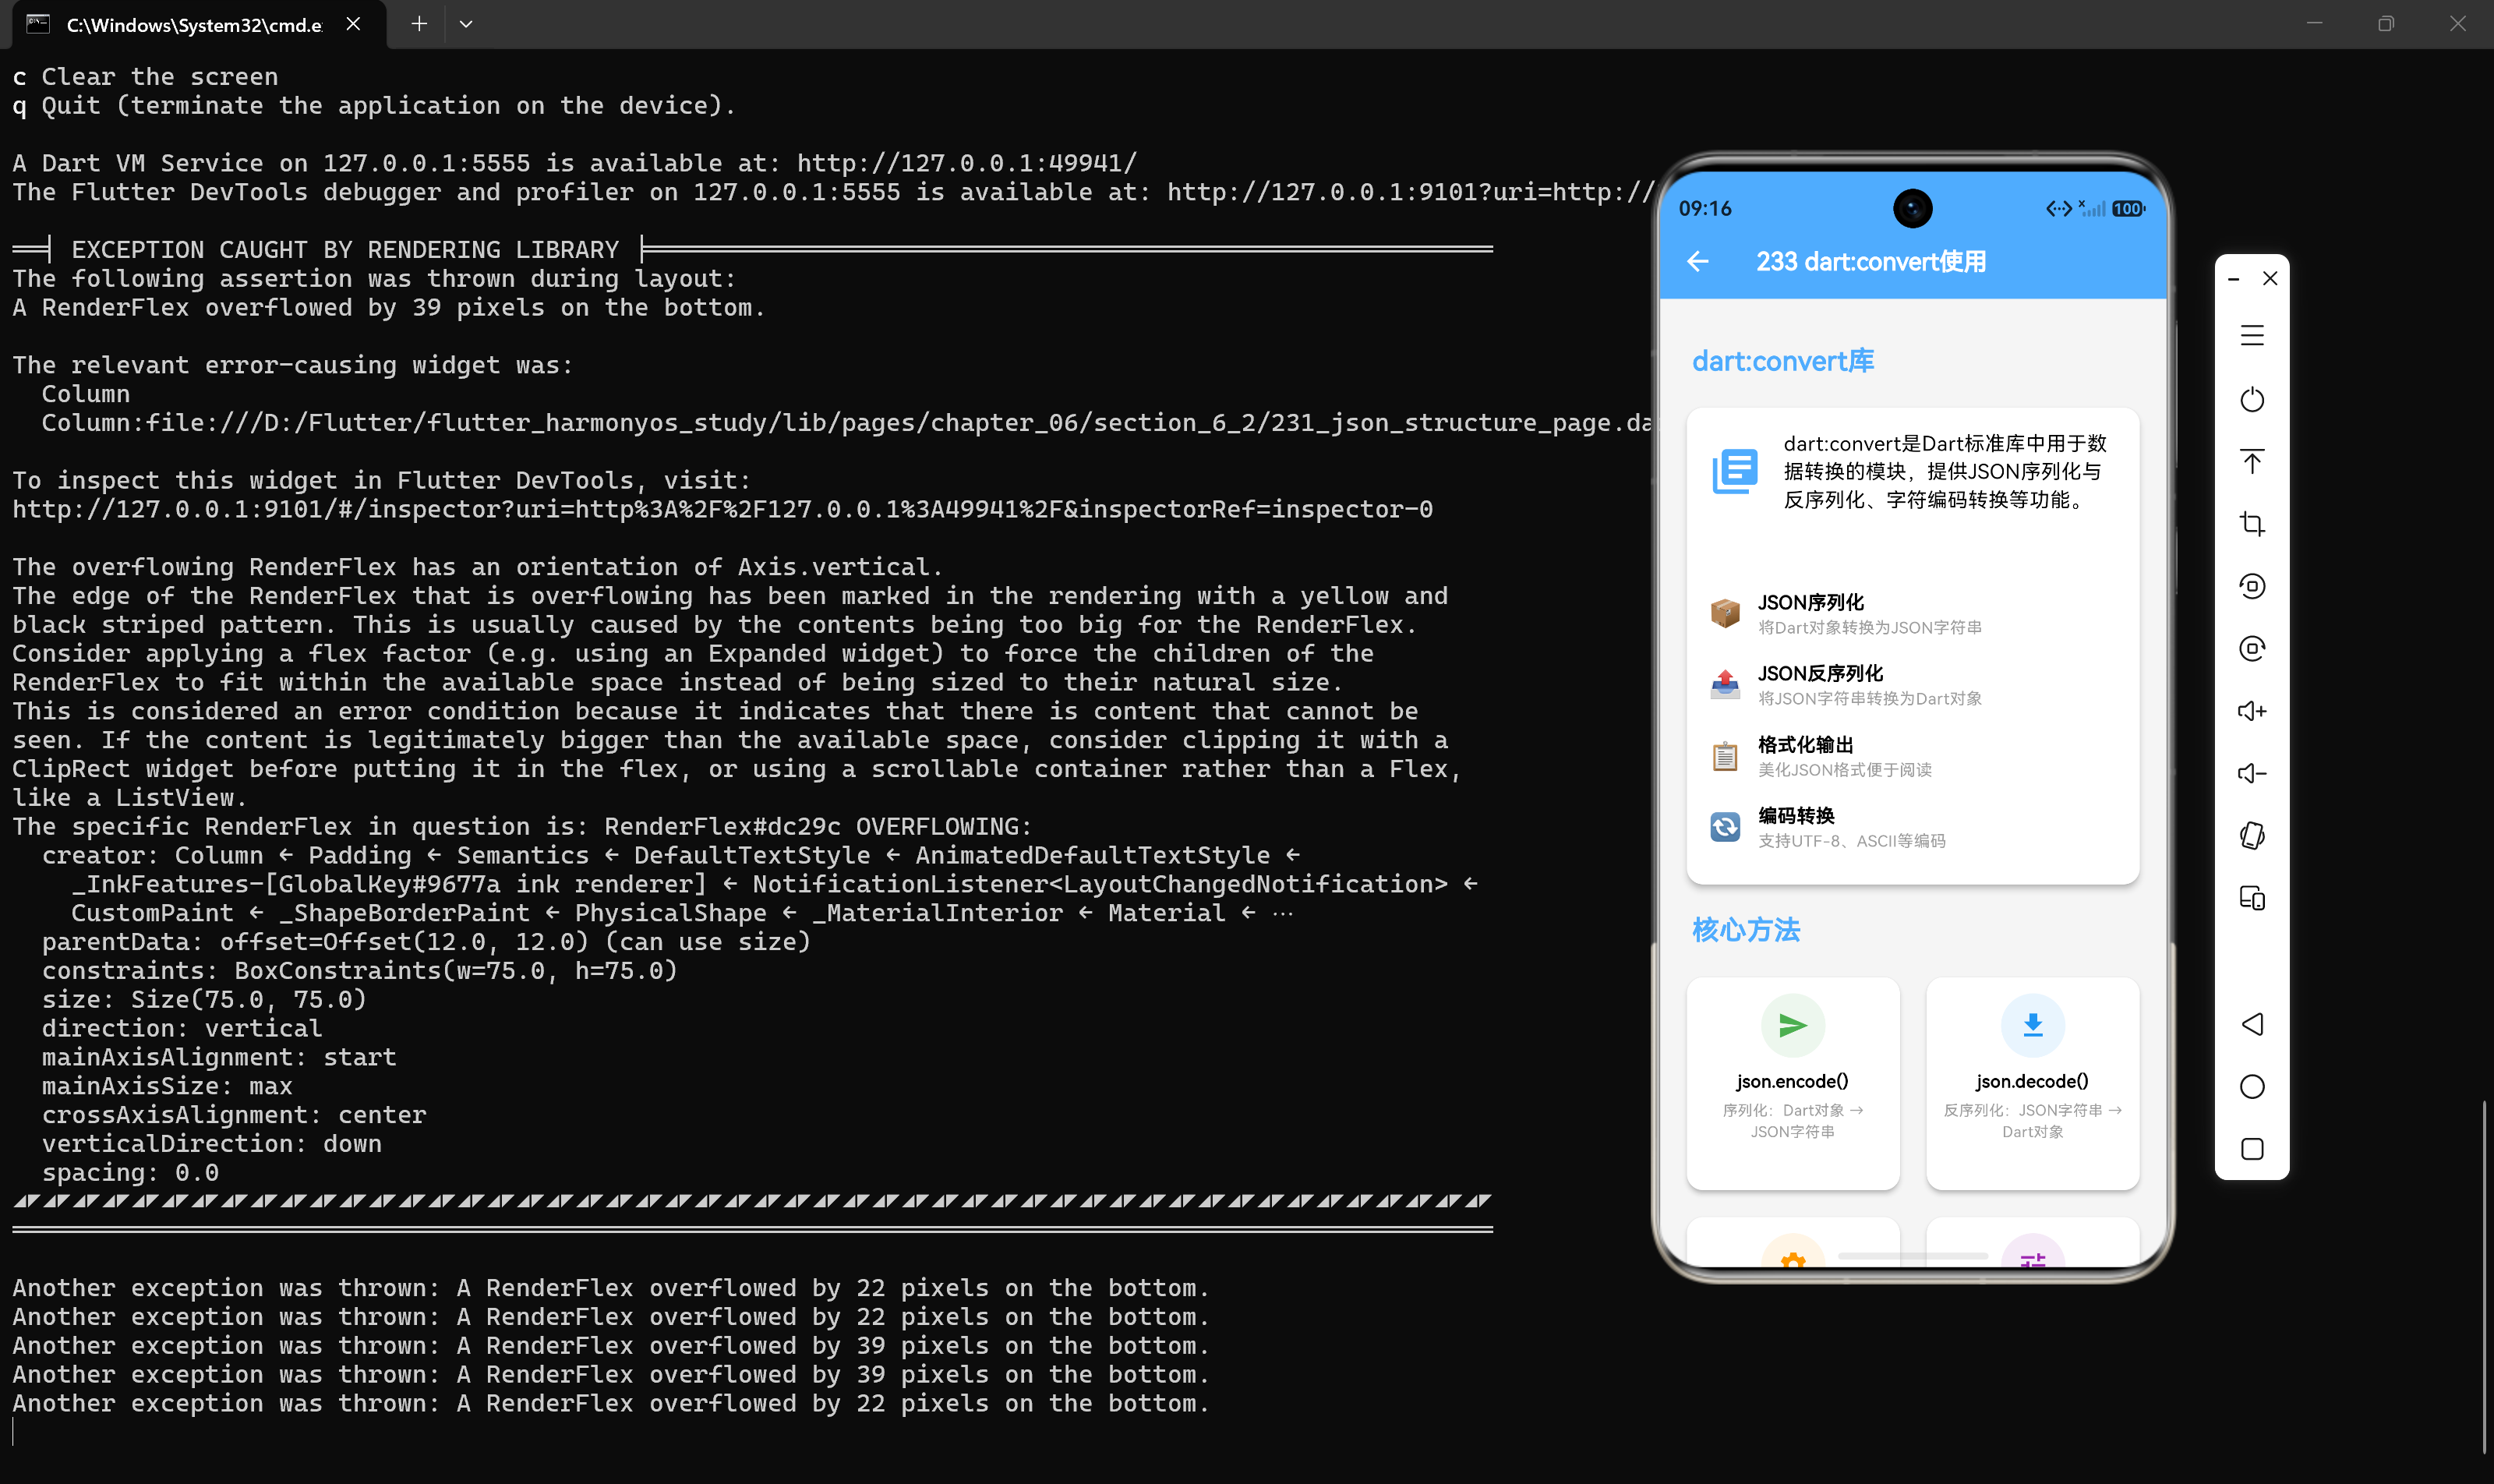Tap the green send icon on json.encode() card
This screenshot has width=2494, height=1484.
1793,1025
